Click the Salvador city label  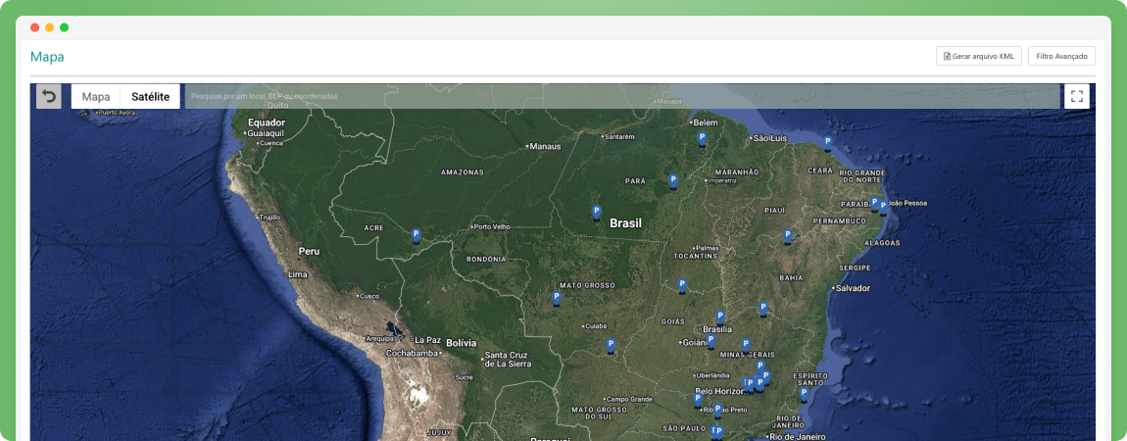[852, 288]
